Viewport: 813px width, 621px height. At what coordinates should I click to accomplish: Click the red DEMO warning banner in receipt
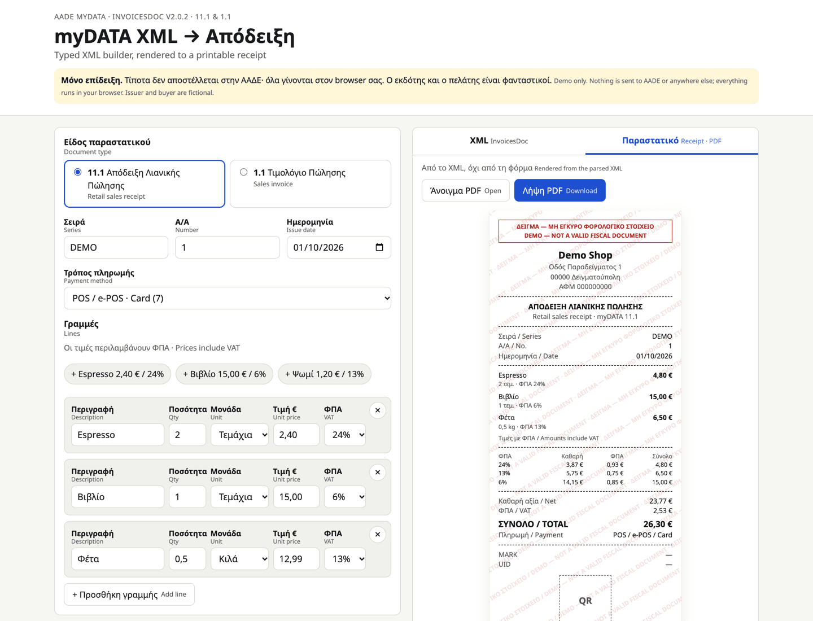coord(585,231)
